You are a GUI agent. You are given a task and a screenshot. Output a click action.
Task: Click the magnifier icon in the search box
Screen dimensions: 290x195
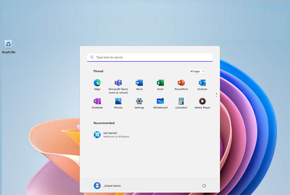92,57
